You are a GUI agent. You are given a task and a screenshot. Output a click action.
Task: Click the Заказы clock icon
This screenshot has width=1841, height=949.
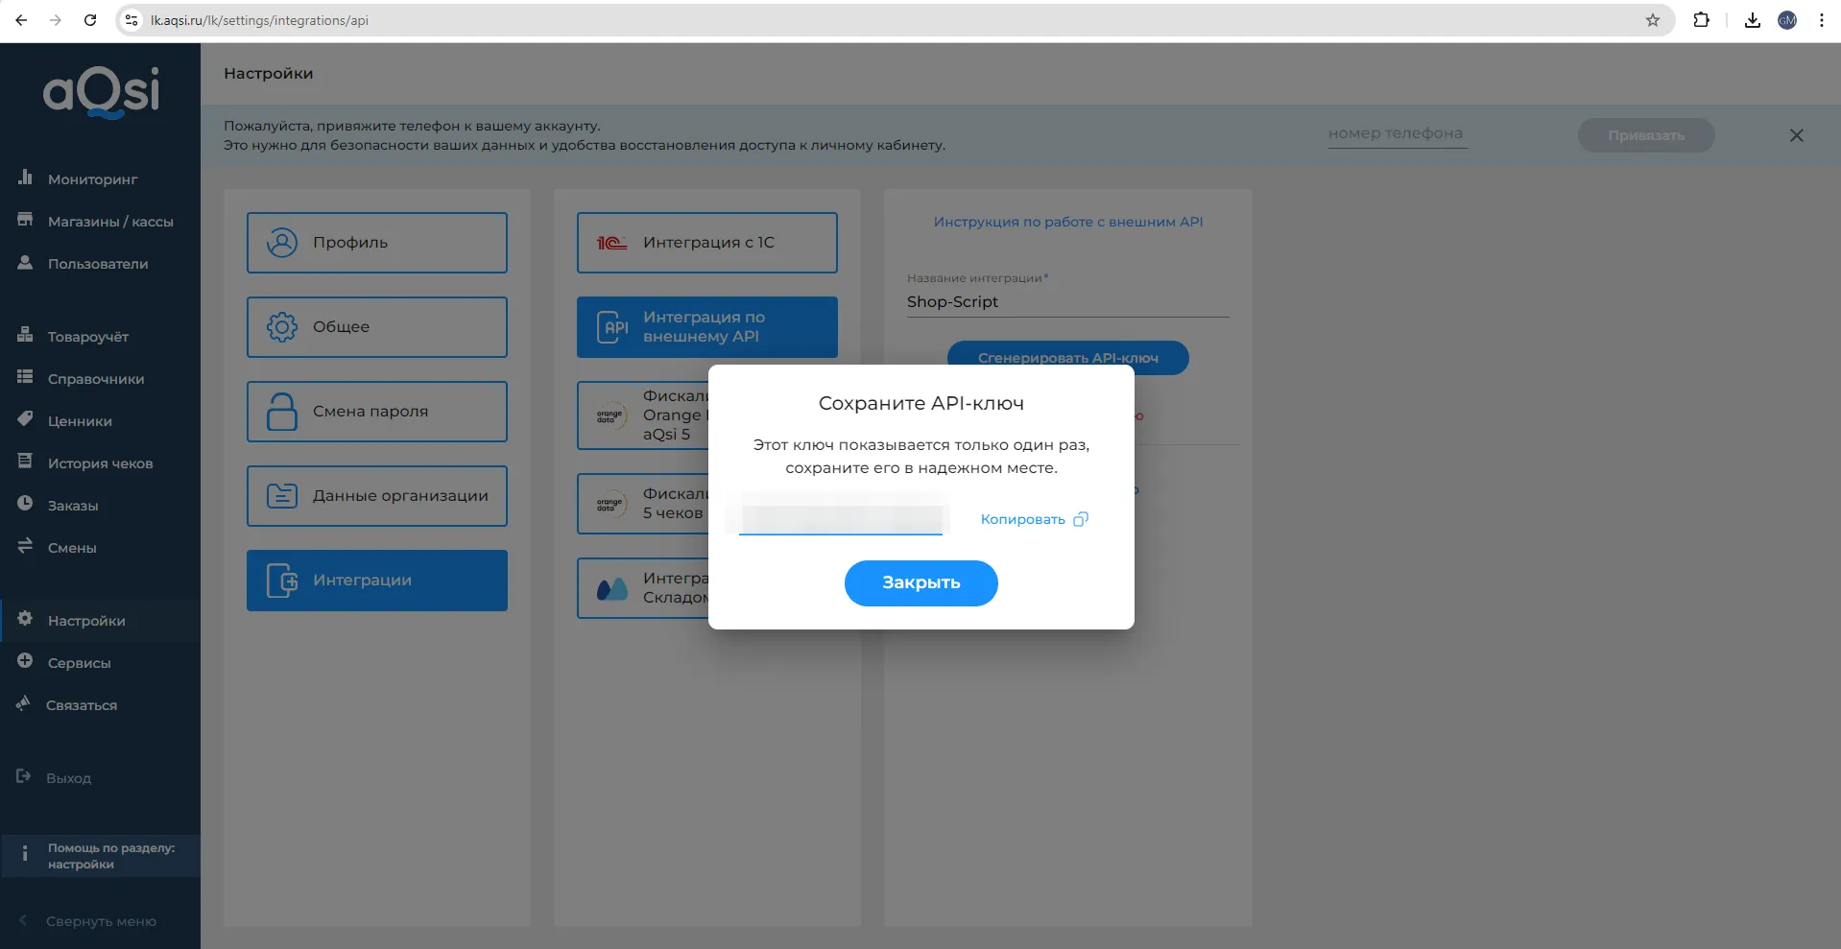pyautogui.click(x=25, y=505)
